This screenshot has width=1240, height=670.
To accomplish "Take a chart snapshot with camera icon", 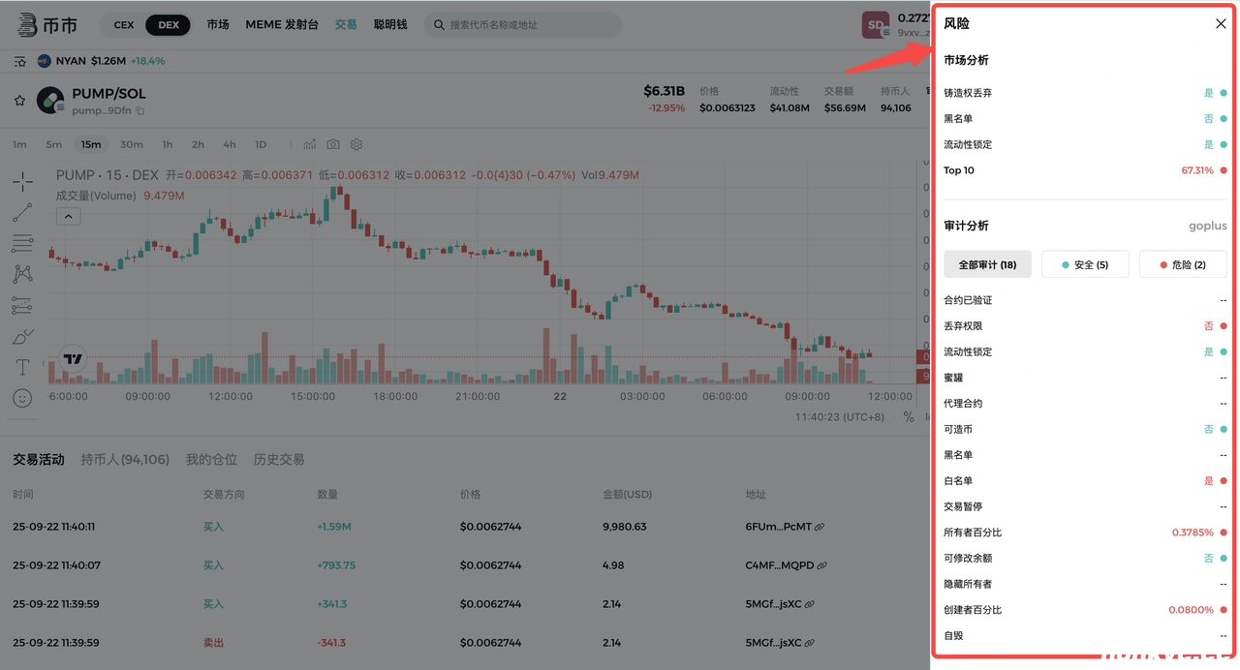I will pyautogui.click(x=333, y=144).
